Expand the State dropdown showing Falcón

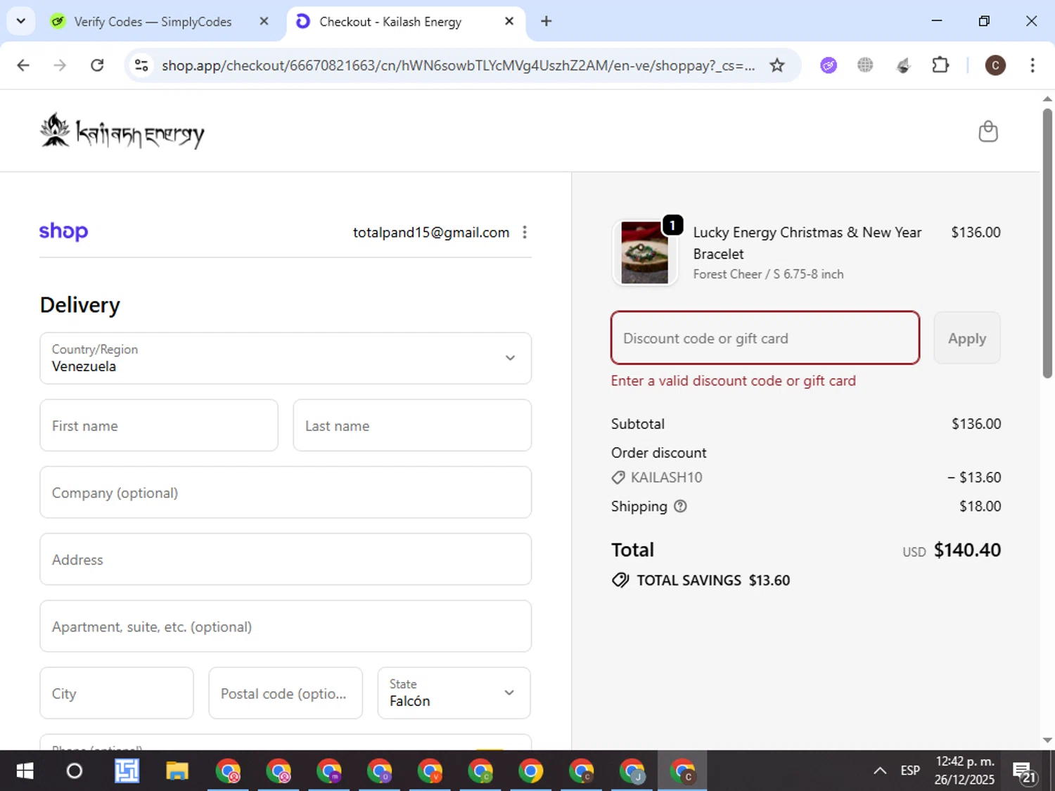pos(454,693)
